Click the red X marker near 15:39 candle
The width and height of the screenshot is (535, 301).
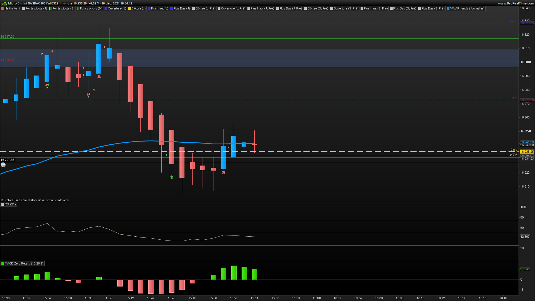point(99,77)
